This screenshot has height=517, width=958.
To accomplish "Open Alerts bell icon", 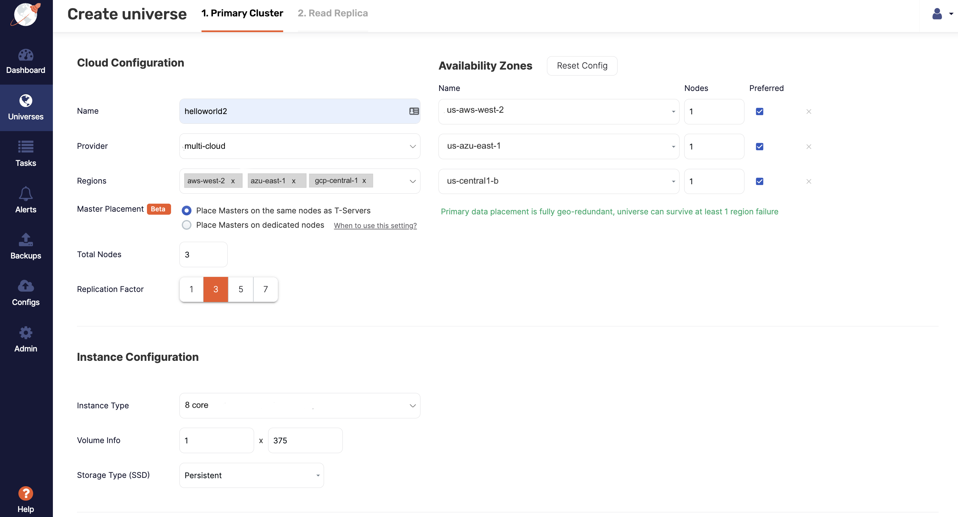I will [26, 194].
